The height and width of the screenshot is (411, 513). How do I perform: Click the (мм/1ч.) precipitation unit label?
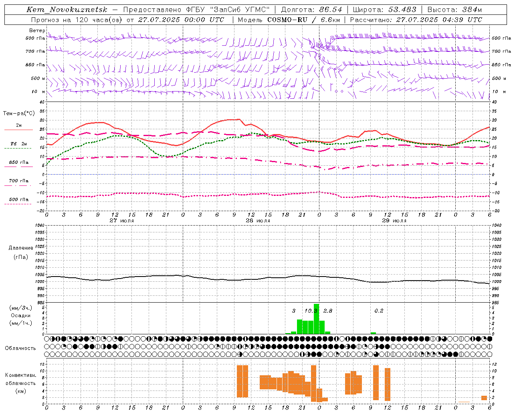coord(21,323)
